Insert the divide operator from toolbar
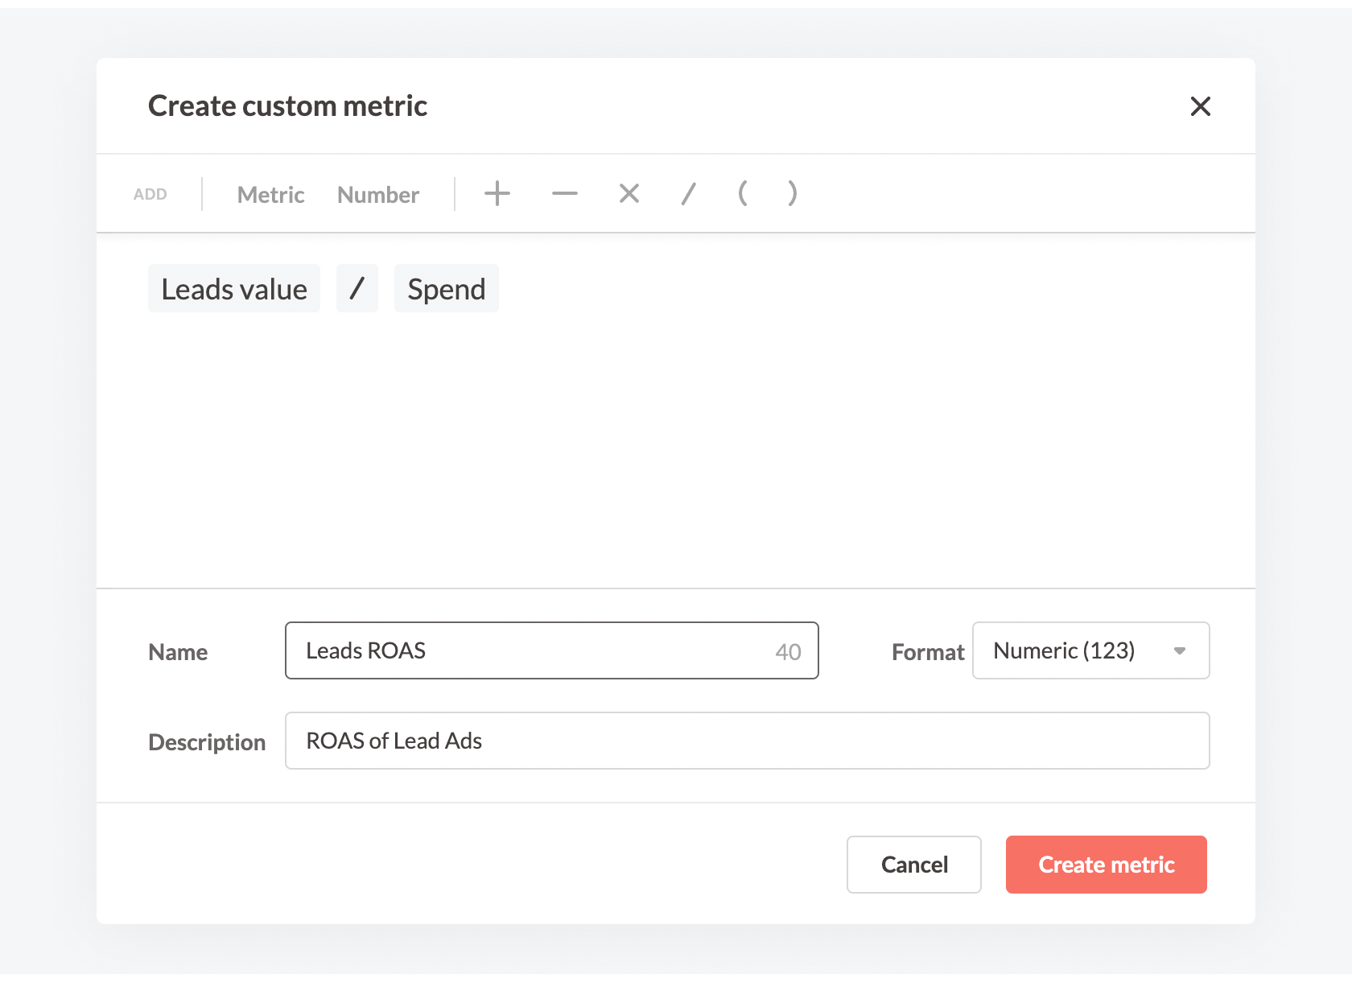 [688, 193]
